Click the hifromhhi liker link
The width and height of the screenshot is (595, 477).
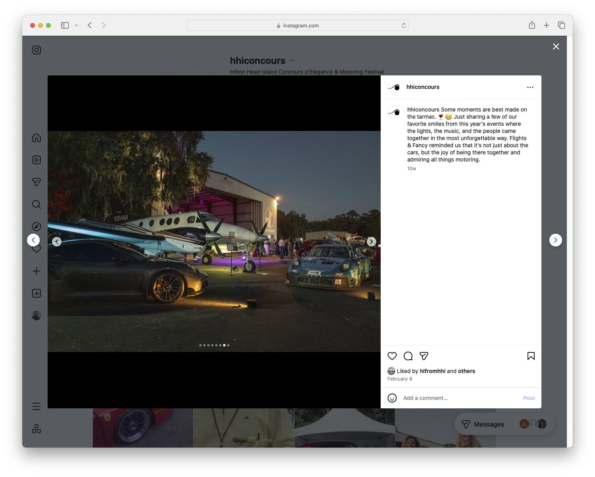[432, 371]
